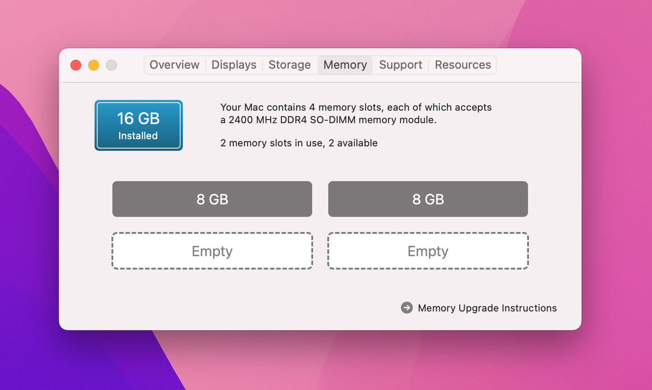
Task: Click the blue 16 GB Installed badge
Action: pos(139,125)
